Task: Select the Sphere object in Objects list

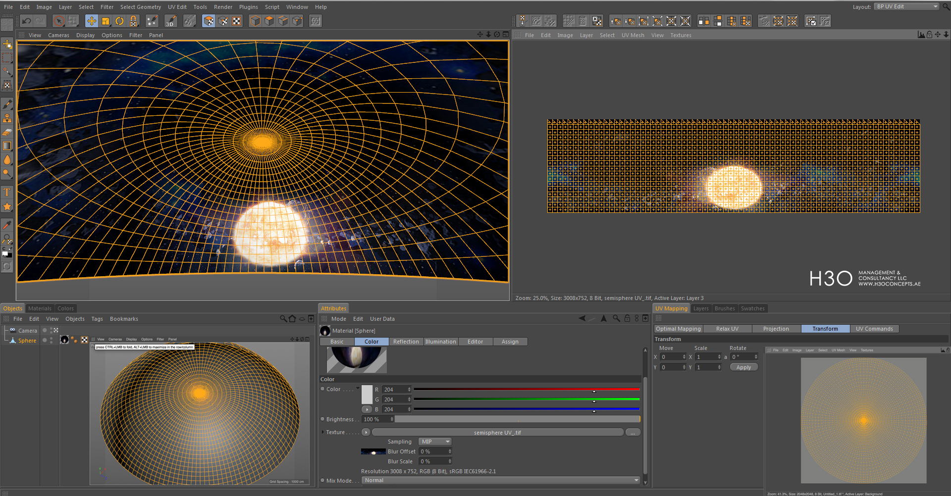Action: tap(27, 341)
